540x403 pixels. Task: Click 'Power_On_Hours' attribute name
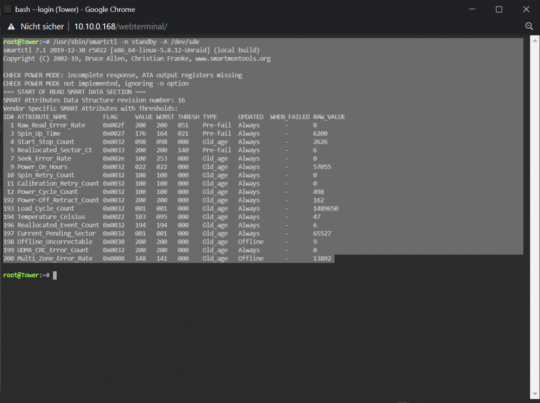(42, 167)
